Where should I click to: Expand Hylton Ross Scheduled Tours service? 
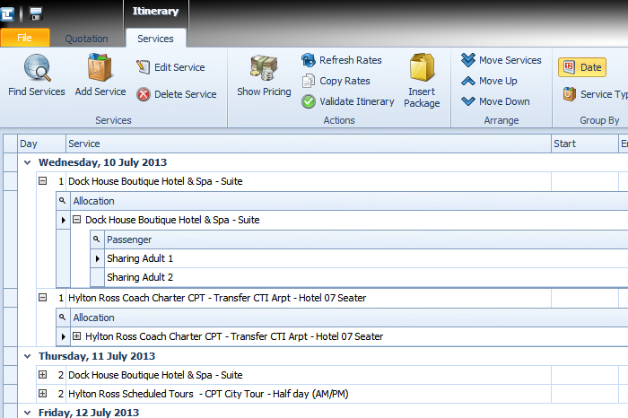click(42, 394)
